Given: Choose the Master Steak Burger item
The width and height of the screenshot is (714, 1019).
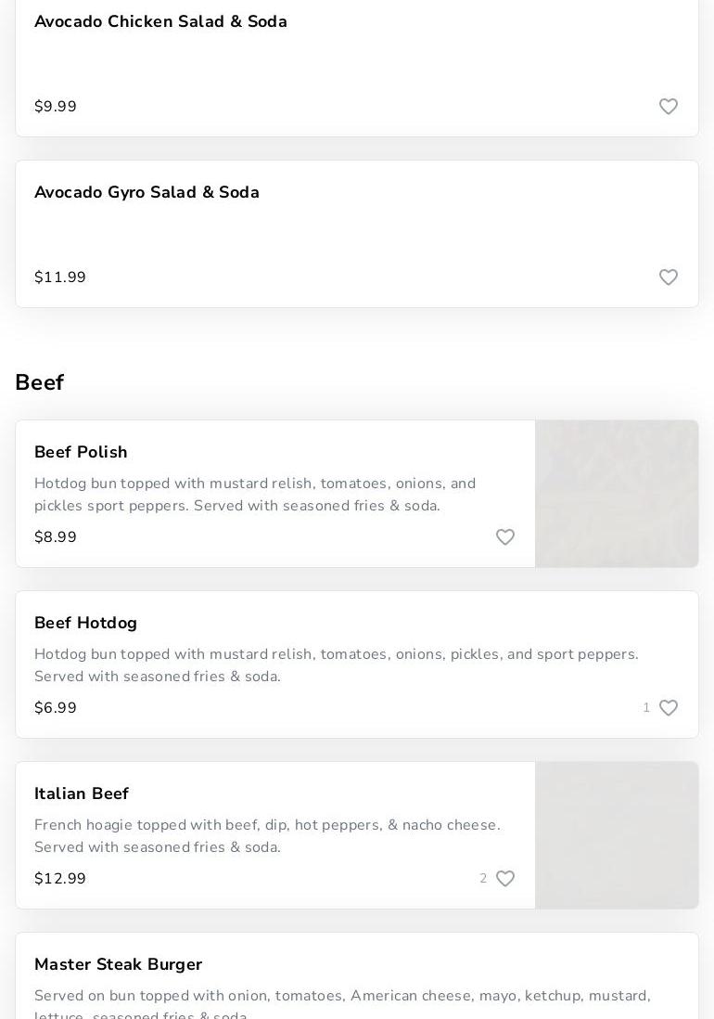Looking at the screenshot, I should 118,964.
